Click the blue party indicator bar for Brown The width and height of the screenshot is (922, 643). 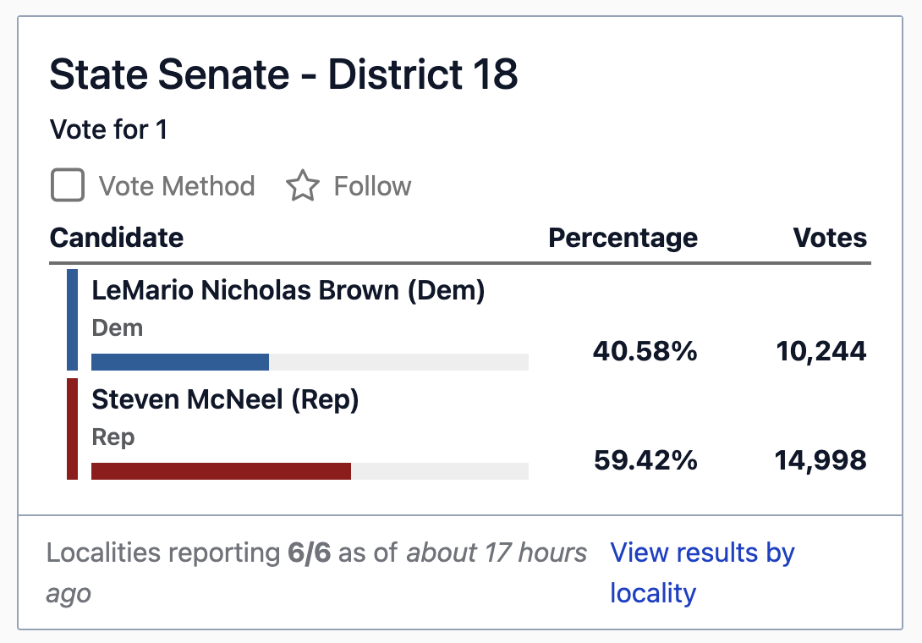73,320
